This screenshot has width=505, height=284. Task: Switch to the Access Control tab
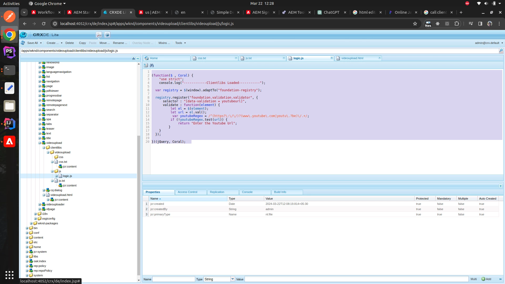(x=188, y=192)
